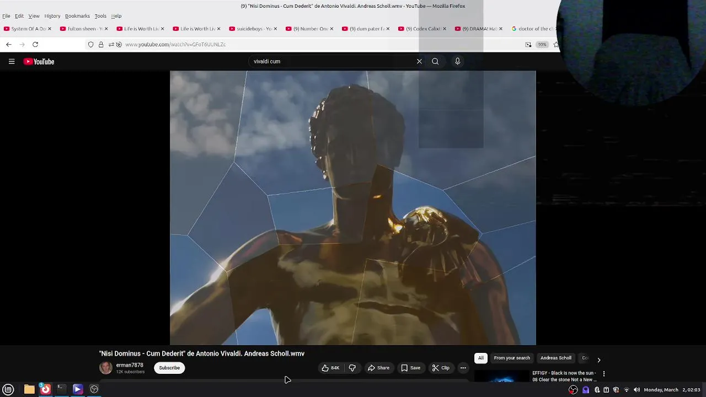Show more filter chips with right arrow
Screen dimensions: 706x397
point(598,360)
